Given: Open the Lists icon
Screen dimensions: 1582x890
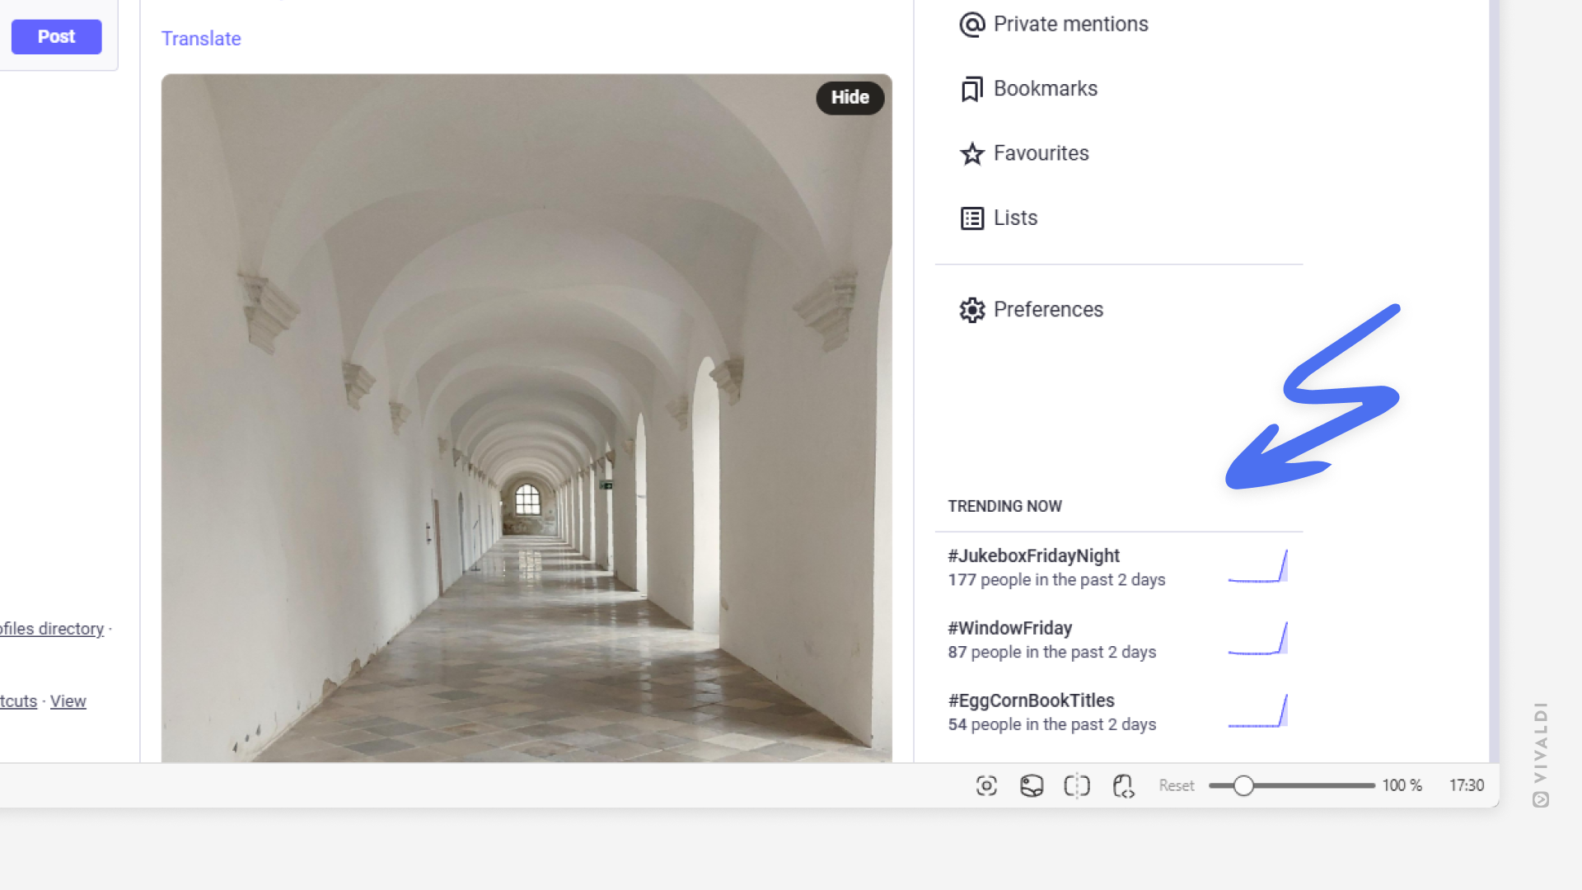Looking at the screenshot, I should coord(971,218).
